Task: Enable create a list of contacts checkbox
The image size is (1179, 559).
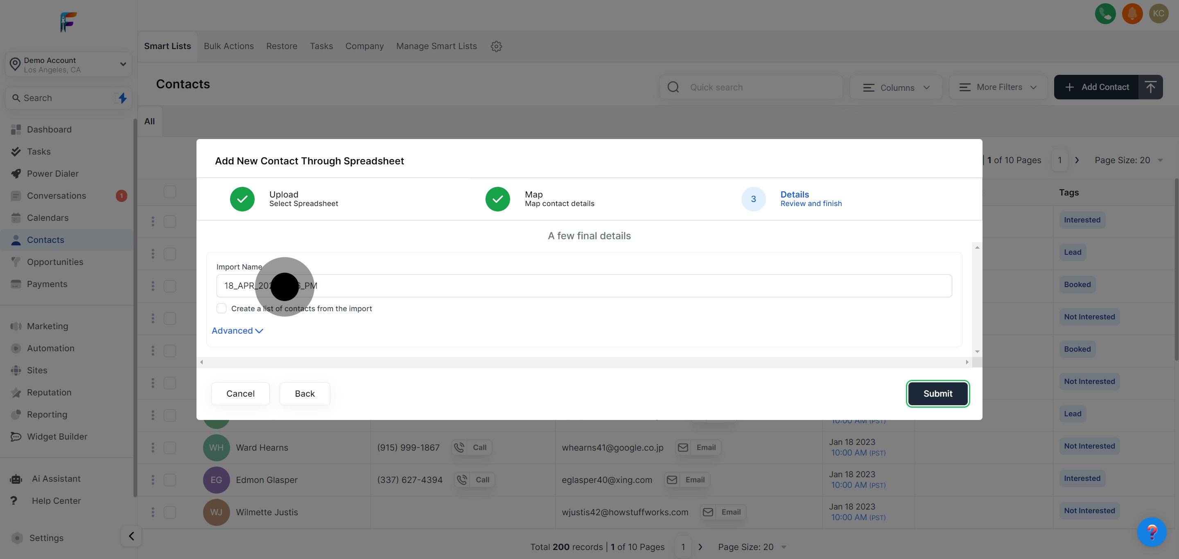Action: point(221,308)
